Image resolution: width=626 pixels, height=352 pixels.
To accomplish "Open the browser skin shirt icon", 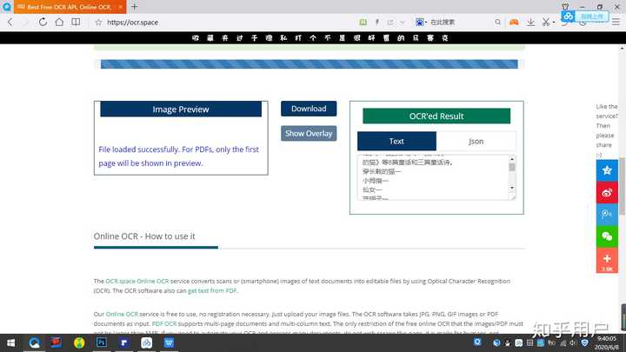I will click(x=565, y=7).
